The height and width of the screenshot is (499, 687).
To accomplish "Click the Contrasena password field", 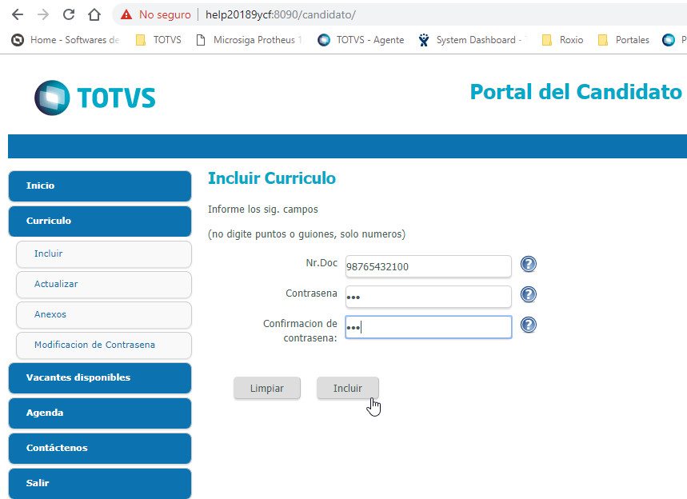I will [x=429, y=297].
